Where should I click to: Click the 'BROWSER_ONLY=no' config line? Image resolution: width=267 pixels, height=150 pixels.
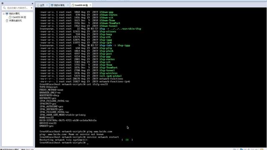click(50, 92)
